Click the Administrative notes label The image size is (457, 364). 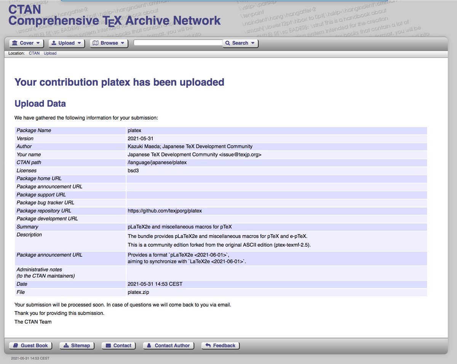[x=46, y=273]
